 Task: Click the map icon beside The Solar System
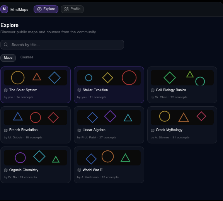coord(6,90)
